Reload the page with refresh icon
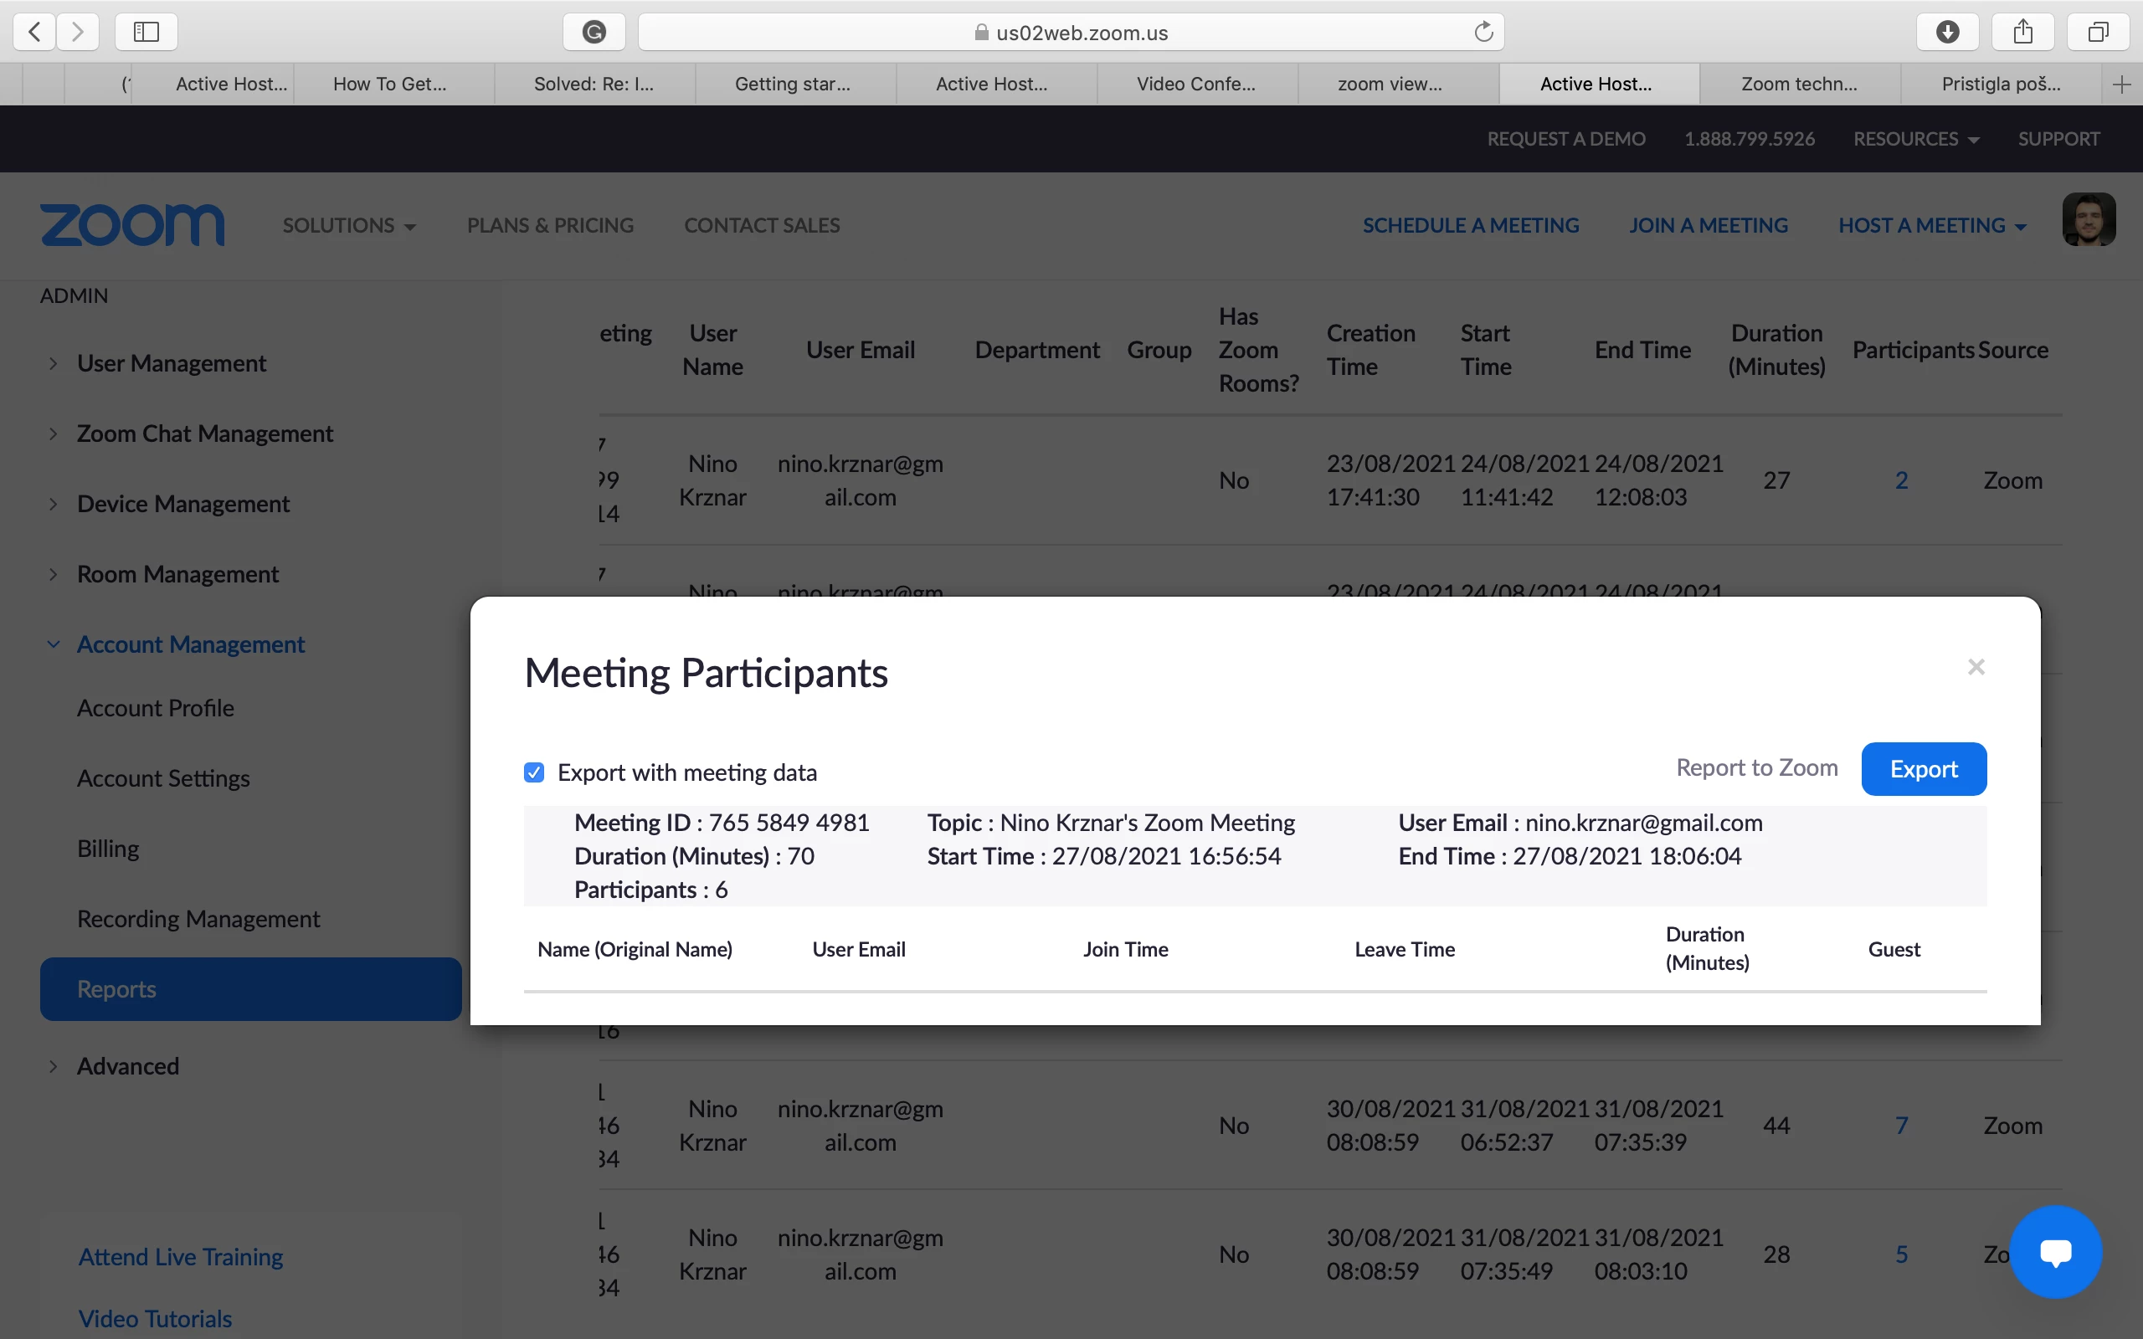Screen dimensions: 2143x1339 coord(1483,32)
